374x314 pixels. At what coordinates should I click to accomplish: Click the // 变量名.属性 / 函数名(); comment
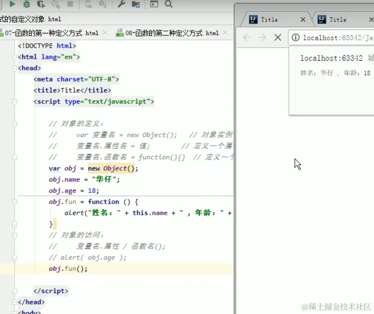(x=107, y=246)
